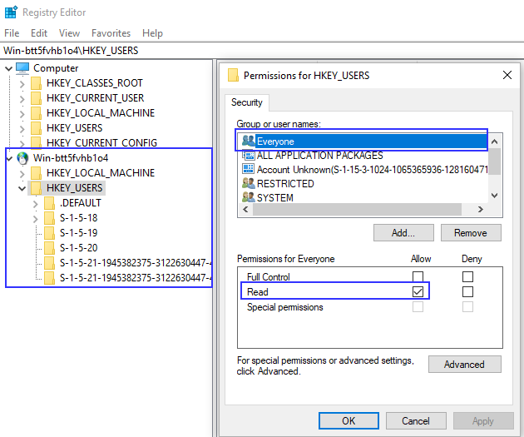
Task: Expand HKEY_USERS under Computer
Action: point(22,128)
